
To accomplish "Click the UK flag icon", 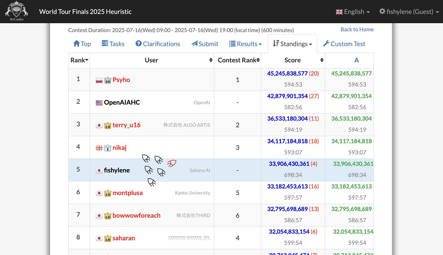I will point(339,12).
